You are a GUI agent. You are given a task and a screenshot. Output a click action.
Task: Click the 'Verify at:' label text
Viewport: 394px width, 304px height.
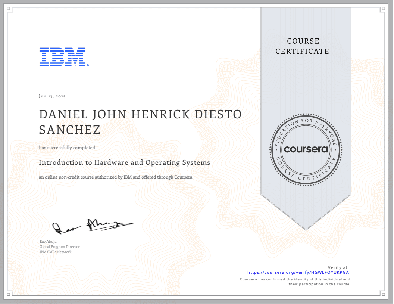(338, 267)
